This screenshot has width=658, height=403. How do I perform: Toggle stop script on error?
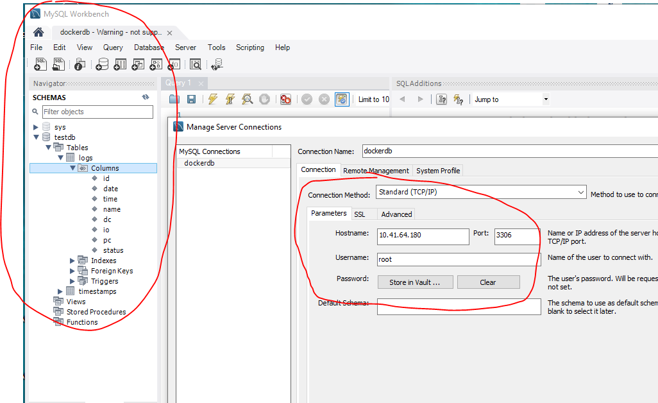click(285, 99)
